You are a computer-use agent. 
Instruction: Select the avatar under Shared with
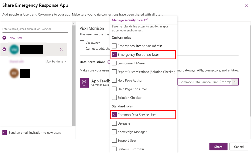tap(14, 73)
